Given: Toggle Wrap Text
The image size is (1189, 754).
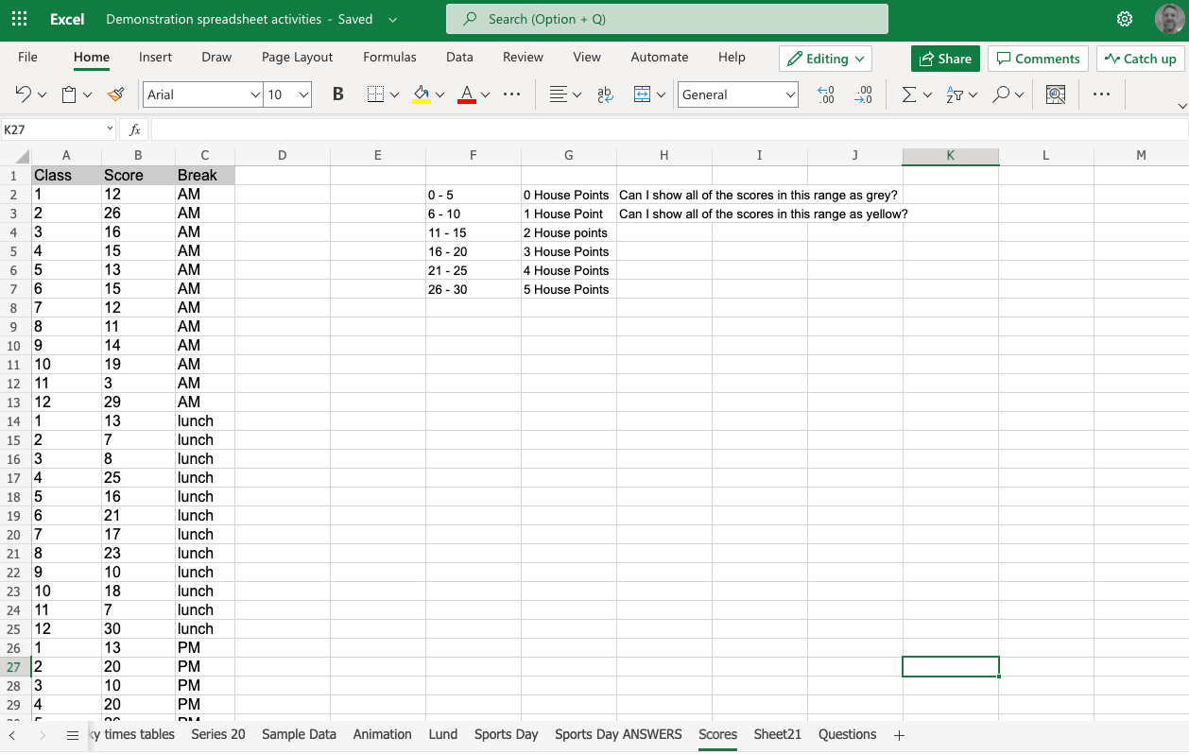Looking at the screenshot, I should pos(606,94).
